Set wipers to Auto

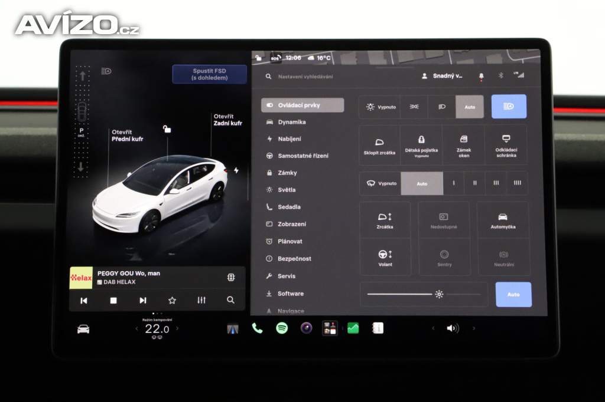422,183
